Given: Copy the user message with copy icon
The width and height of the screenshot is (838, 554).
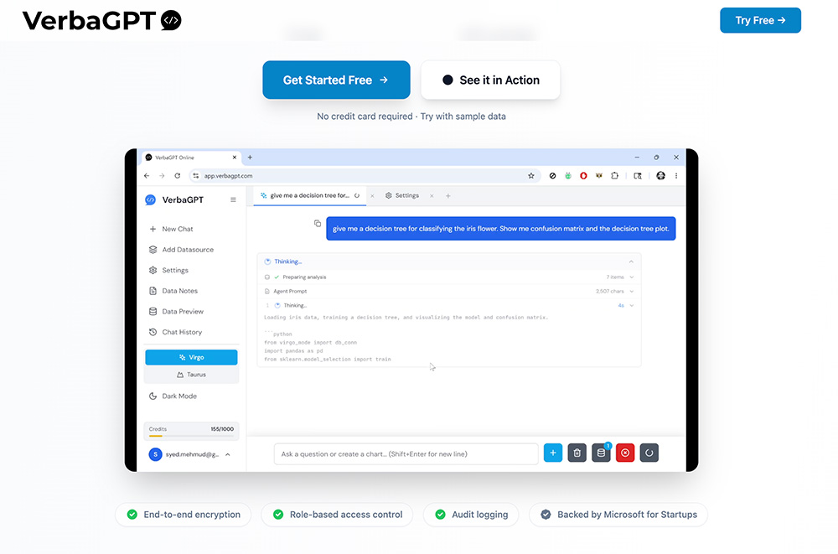Looking at the screenshot, I should pyautogui.click(x=318, y=223).
